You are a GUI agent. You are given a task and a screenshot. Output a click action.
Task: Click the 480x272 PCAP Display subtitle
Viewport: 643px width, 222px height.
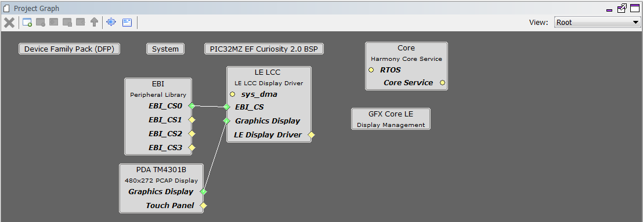click(x=161, y=180)
